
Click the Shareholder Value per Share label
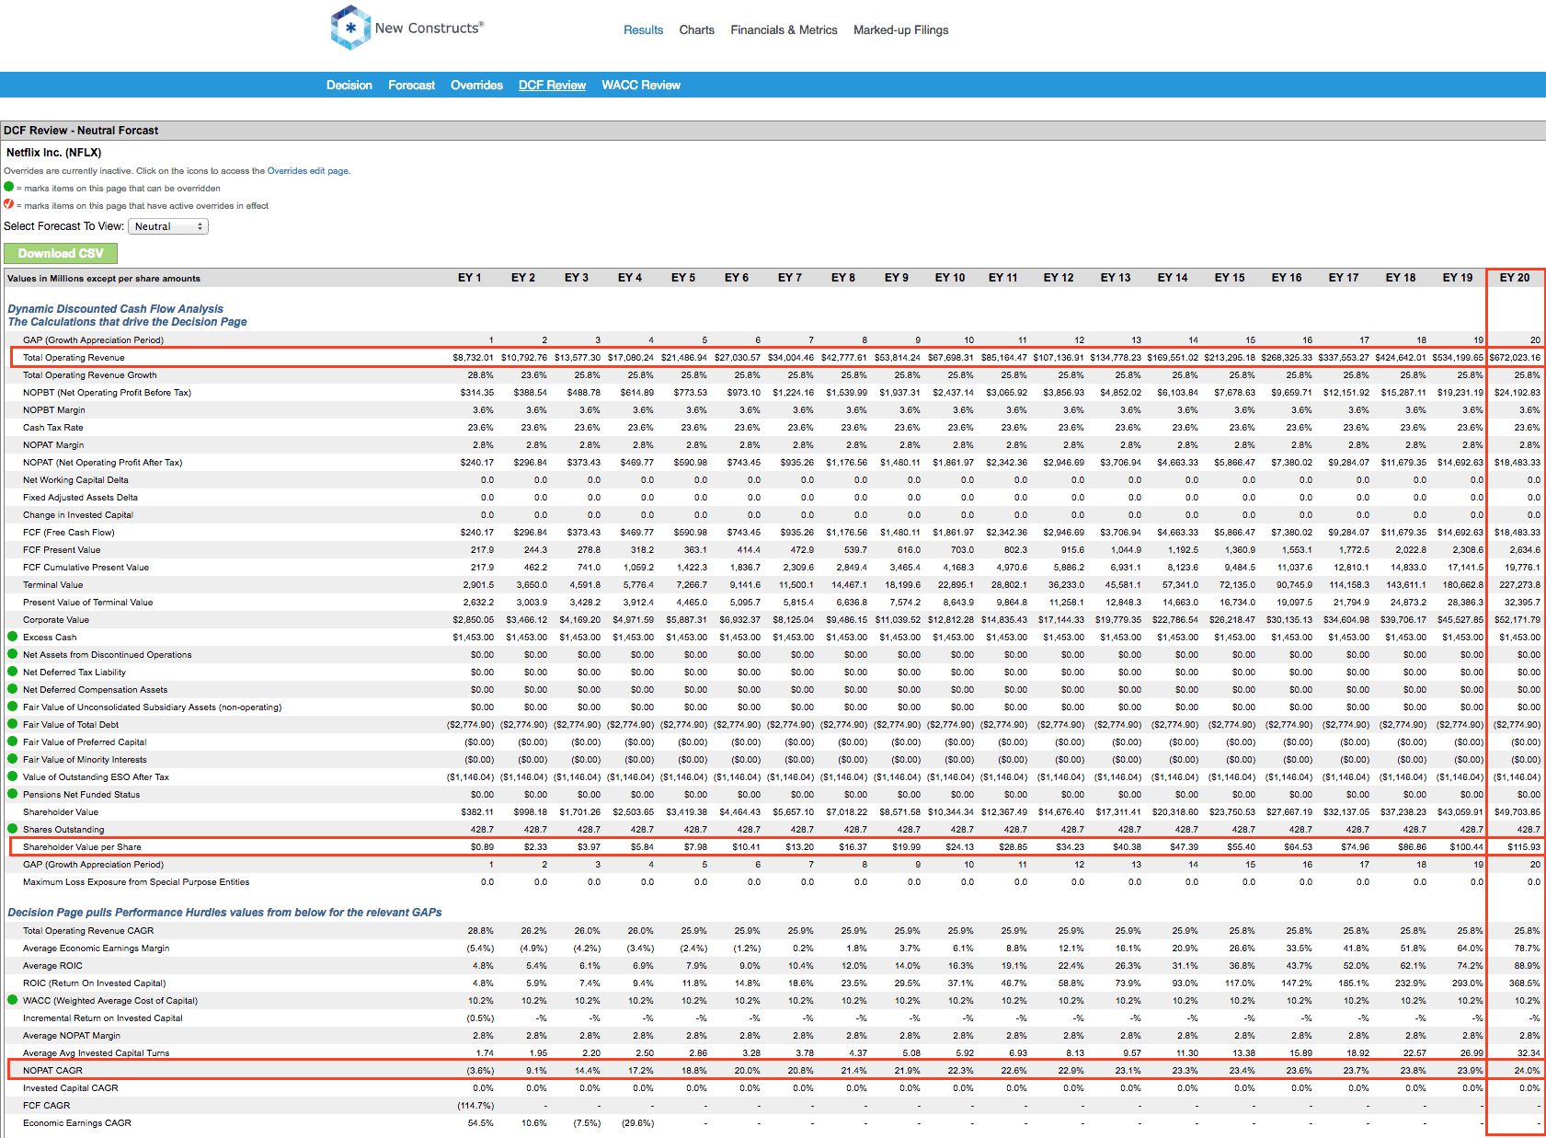82,847
